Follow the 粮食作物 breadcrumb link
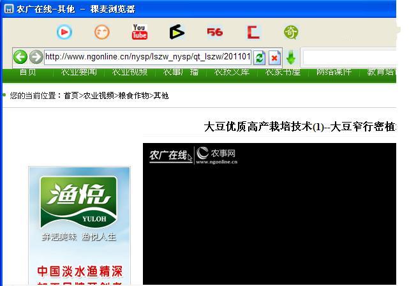The width and height of the screenshot is (416, 286). tap(133, 96)
